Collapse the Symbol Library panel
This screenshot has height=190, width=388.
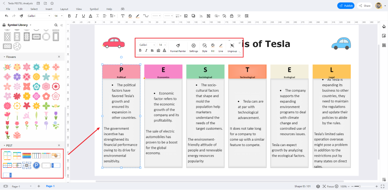[62, 25]
